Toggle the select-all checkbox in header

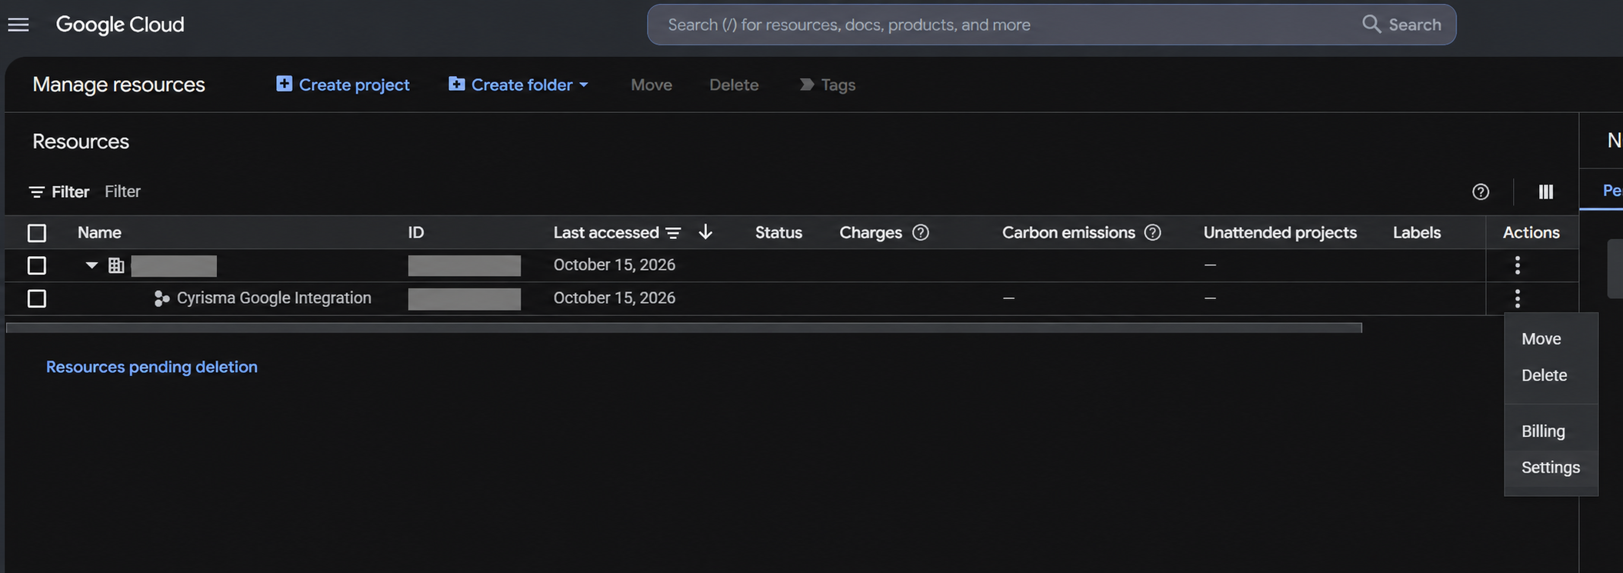coord(37,233)
